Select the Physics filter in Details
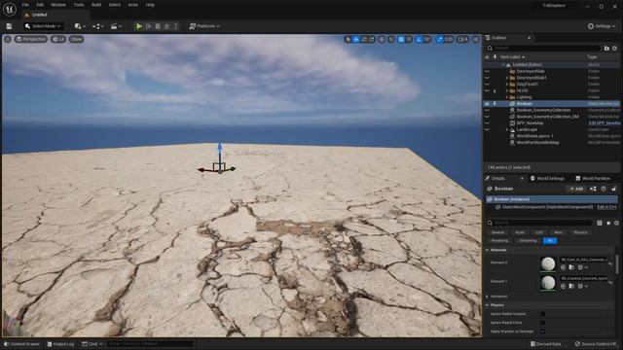The image size is (623, 350). (580, 232)
